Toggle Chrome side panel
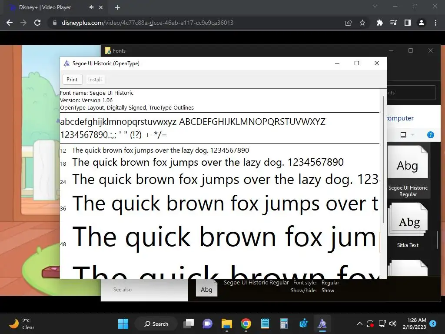 [x=408, y=23]
